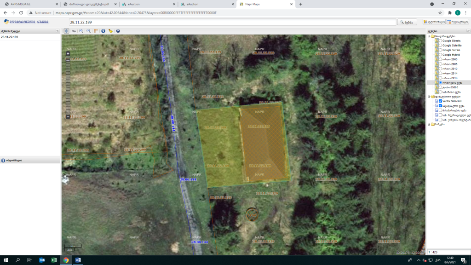Screen dimensions: 471x265
Task: Click the Napr Maps tab
Action: tap(265, 4)
